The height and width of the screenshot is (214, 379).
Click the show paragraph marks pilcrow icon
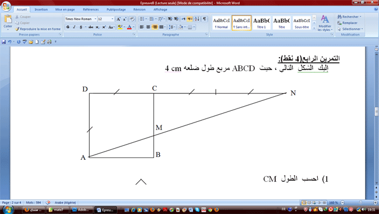click(205, 19)
